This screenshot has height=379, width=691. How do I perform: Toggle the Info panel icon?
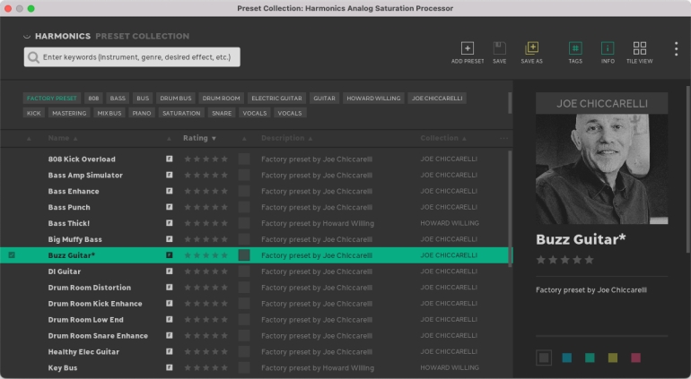(x=608, y=48)
